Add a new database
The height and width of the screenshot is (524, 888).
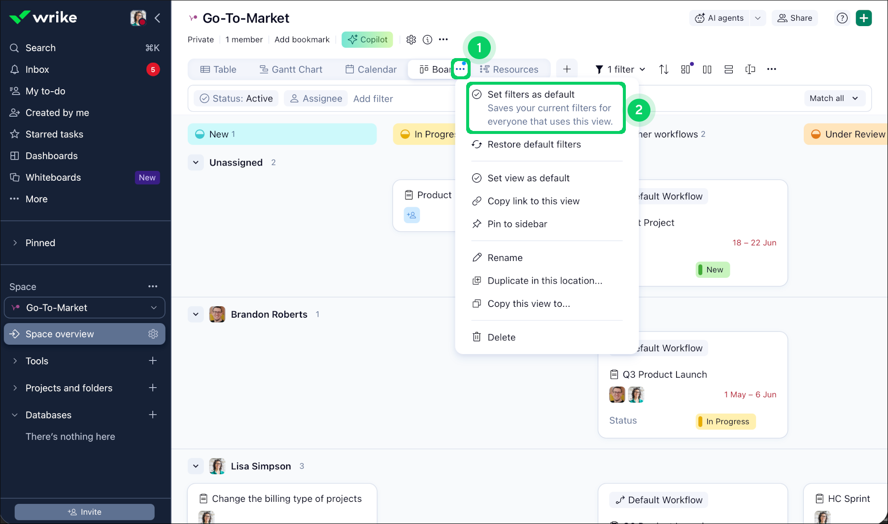pos(153,415)
